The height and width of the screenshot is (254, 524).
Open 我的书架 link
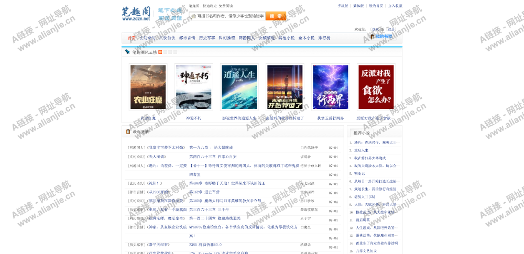[384, 37]
